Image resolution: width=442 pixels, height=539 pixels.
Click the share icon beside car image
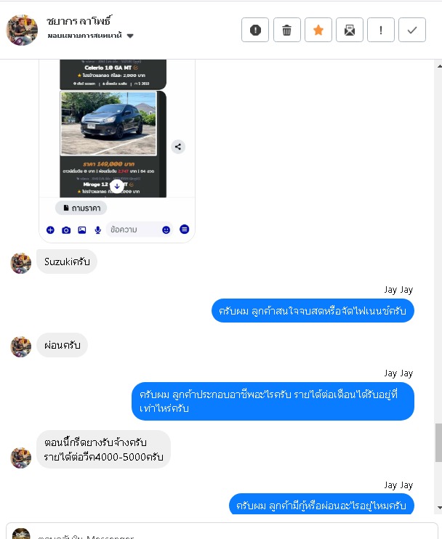click(x=178, y=147)
